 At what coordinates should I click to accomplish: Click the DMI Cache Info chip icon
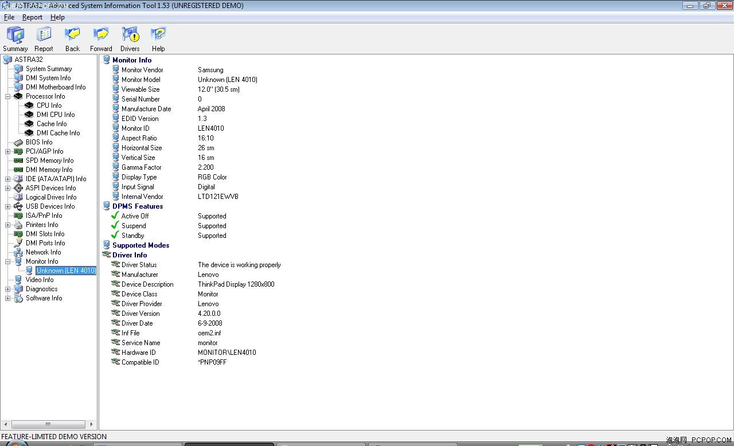tap(29, 133)
